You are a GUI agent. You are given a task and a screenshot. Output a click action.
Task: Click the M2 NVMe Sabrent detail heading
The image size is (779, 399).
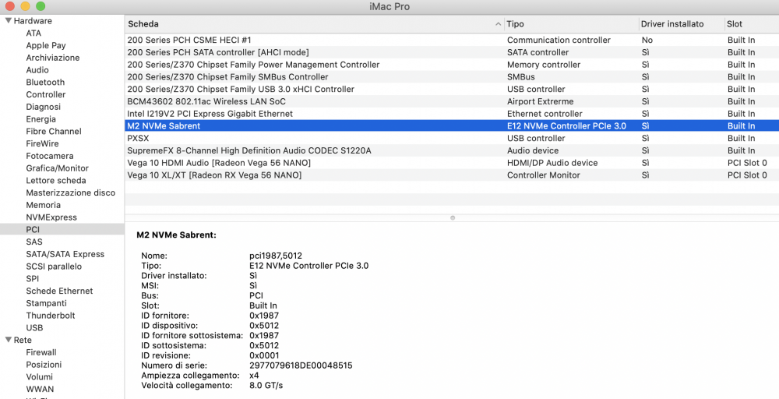pyautogui.click(x=176, y=235)
